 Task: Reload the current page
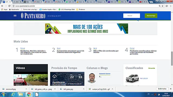coord(9,6)
